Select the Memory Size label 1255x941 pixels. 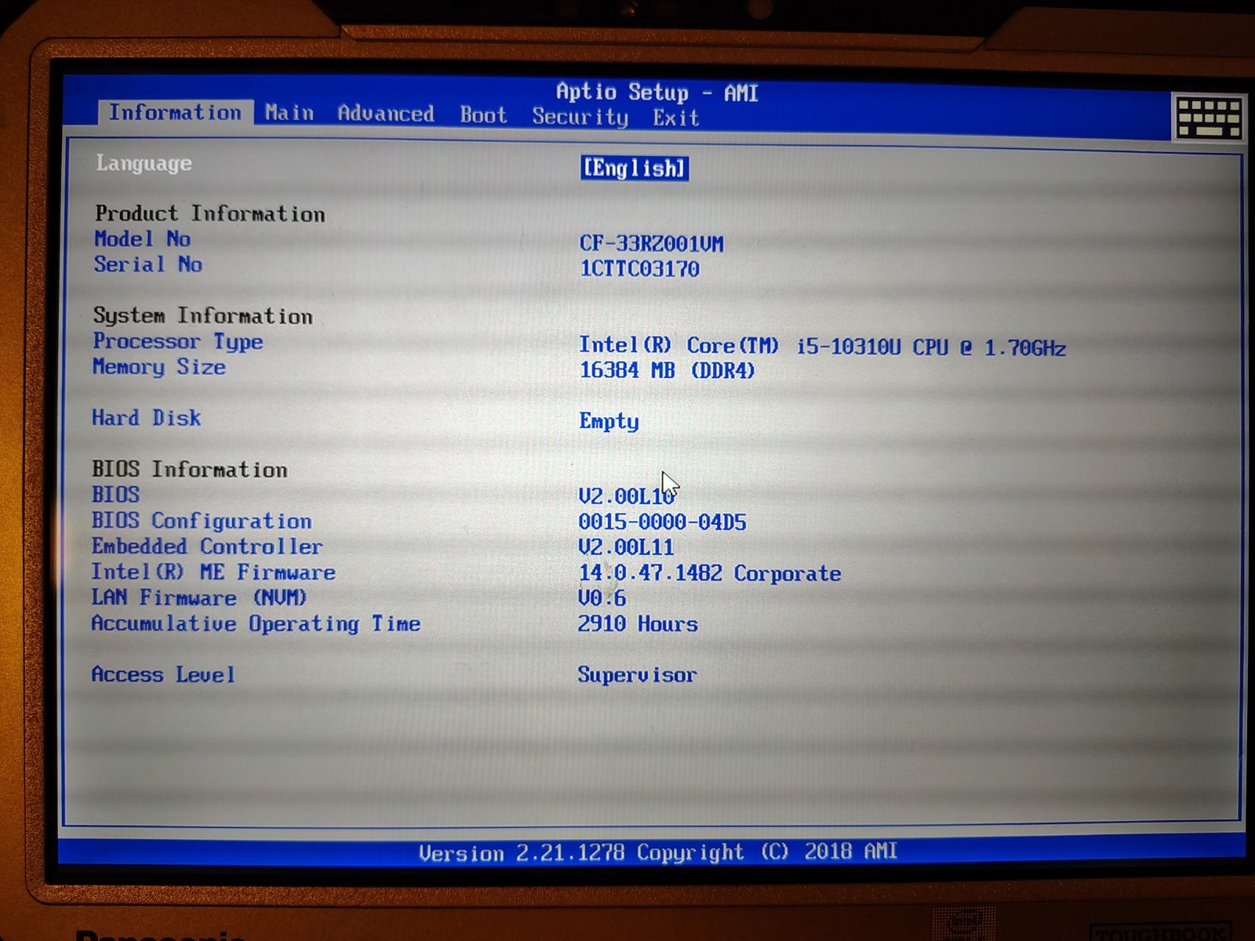point(158,367)
